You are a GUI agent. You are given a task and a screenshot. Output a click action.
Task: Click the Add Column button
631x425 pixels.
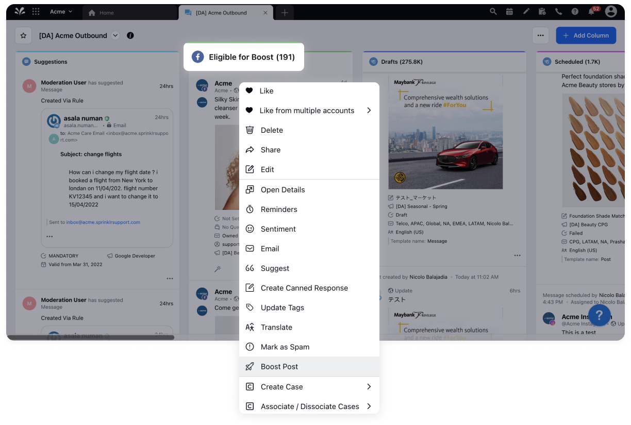tap(586, 36)
